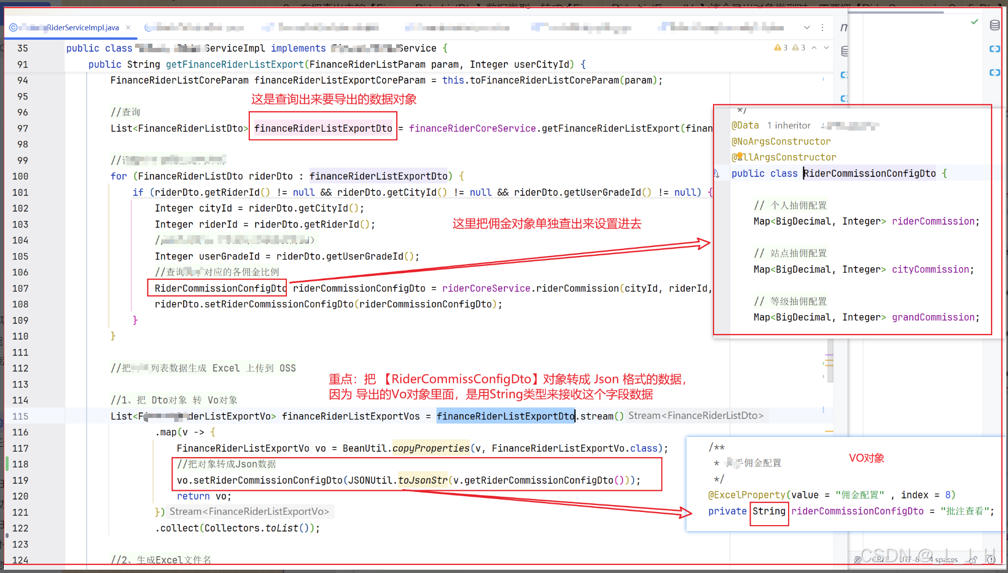Click the yellow bulb intention icon on @AllArgsConstructor
Image resolution: width=1008 pixels, height=573 pixels.
pos(740,156)
